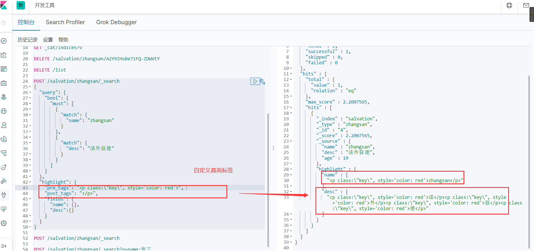This screenshot has width=534, height=251.
Task: Click "max_score" : 2.2007565 in the response
Action: coord(337,102)
